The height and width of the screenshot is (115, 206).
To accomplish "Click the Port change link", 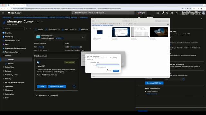I will point(41,47).
